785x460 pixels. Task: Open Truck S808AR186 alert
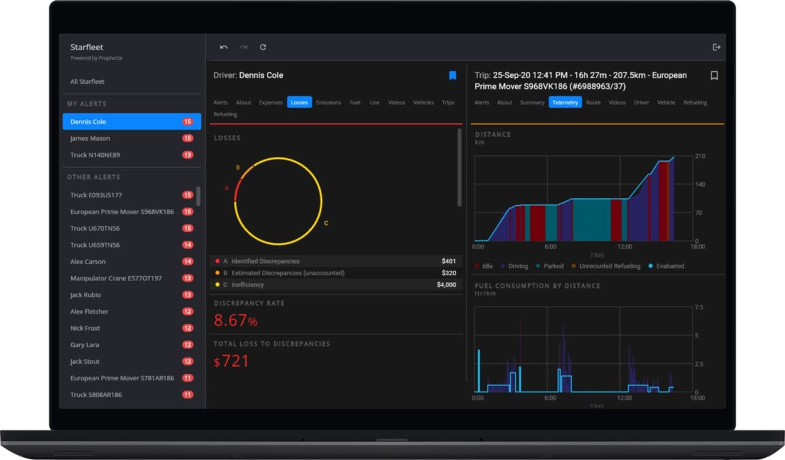point(129,394)
